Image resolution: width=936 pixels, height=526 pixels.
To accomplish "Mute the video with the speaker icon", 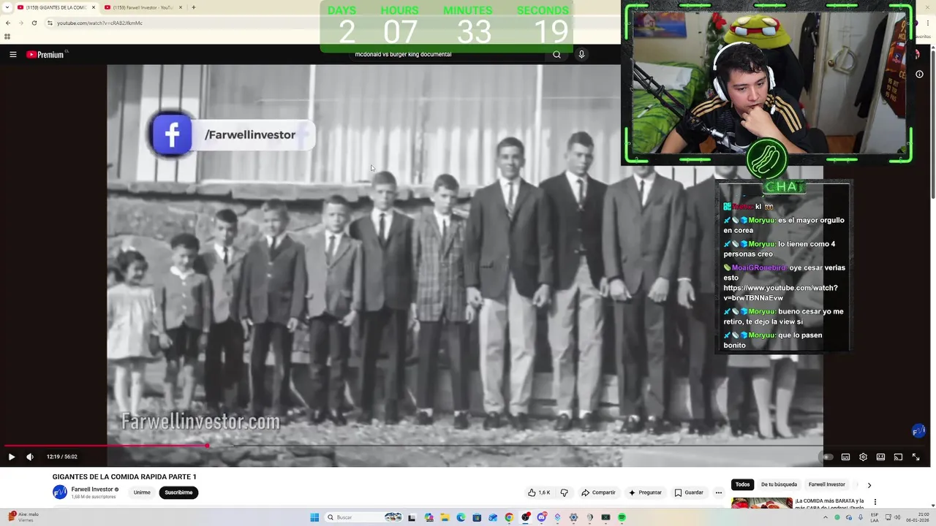I will pyautogui.click(x=30, y=457).
